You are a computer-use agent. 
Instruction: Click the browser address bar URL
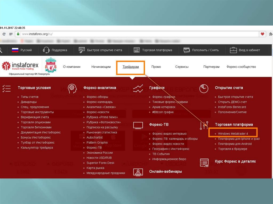[37, 34]
